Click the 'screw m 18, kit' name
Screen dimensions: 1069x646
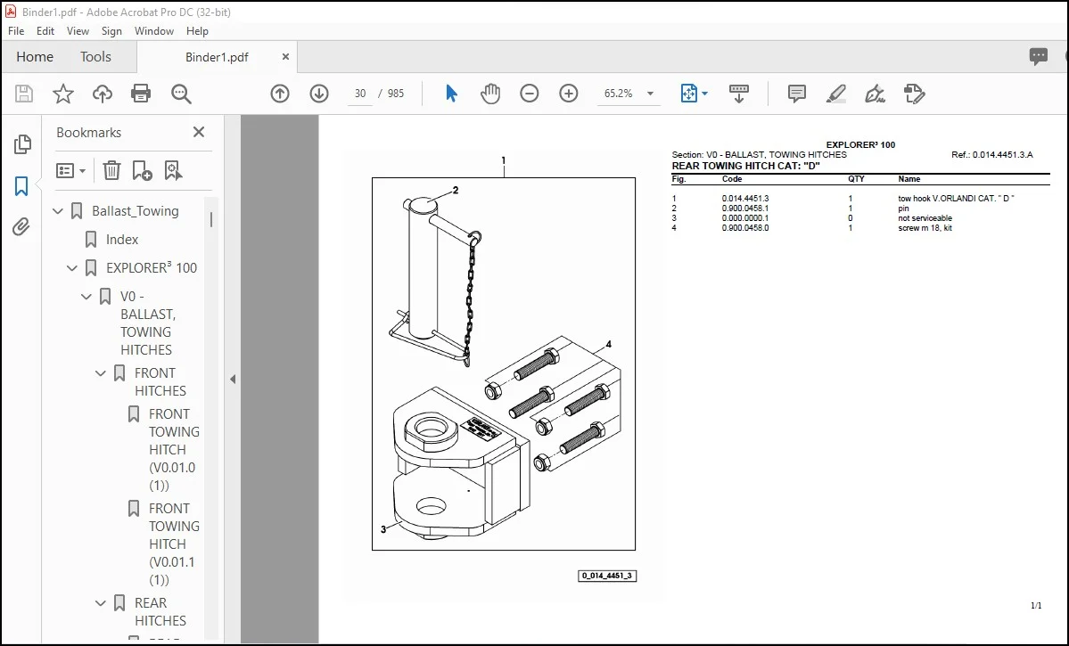click(925, 228)
